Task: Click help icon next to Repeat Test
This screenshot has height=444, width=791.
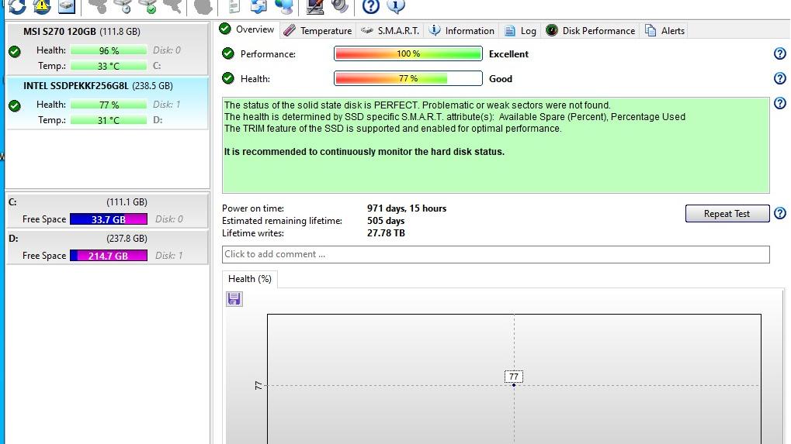Action: click(780, 213)
